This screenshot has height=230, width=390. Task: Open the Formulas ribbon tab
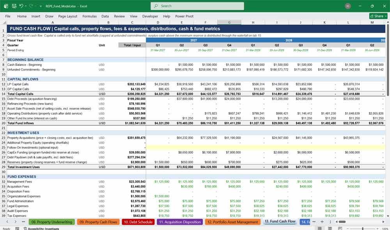[90, 16]
